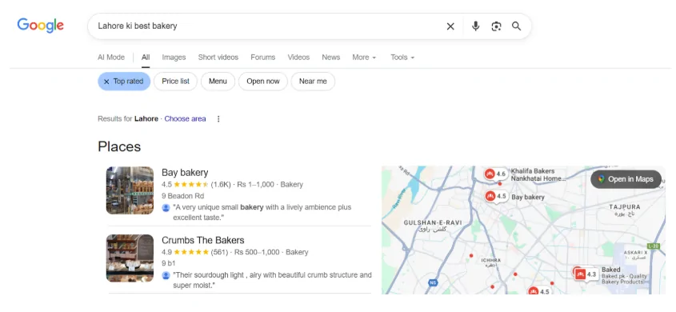The height and width of the screenshot is (312, 676).
Task: Switch to the Images tab
Action: pos(174,58)
